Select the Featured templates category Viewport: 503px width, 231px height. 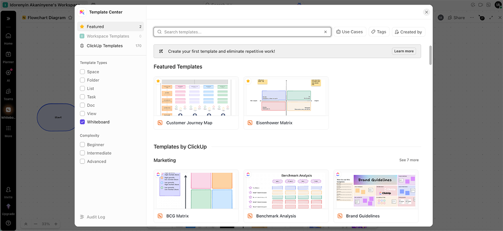point(110,26)
